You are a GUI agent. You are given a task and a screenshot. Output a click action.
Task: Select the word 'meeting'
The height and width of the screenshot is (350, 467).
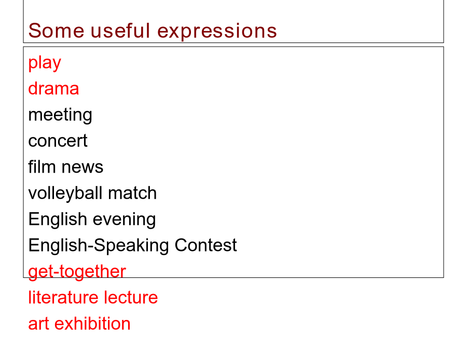60,116
